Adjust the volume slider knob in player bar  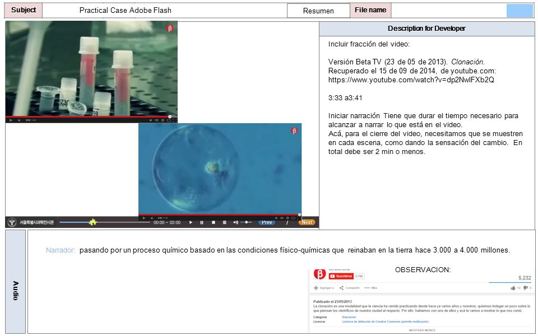click(247, 222)
